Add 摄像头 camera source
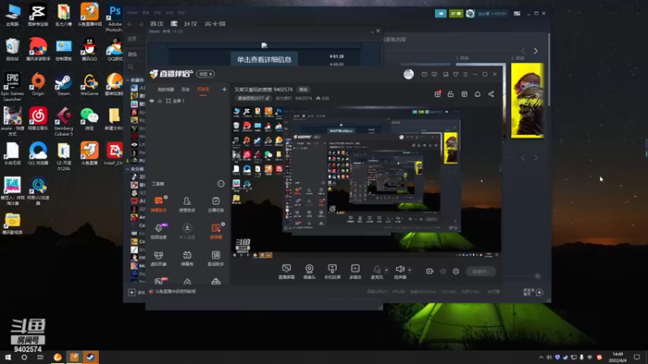The height and width of the screenshot is (364, 648). pyautogui.click(x=309, y=272)
